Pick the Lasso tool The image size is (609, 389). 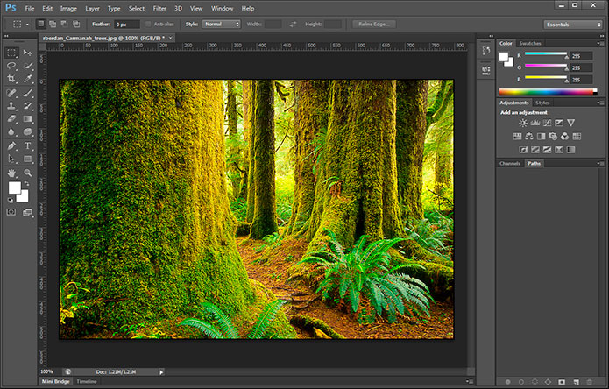tap(11, 66)
